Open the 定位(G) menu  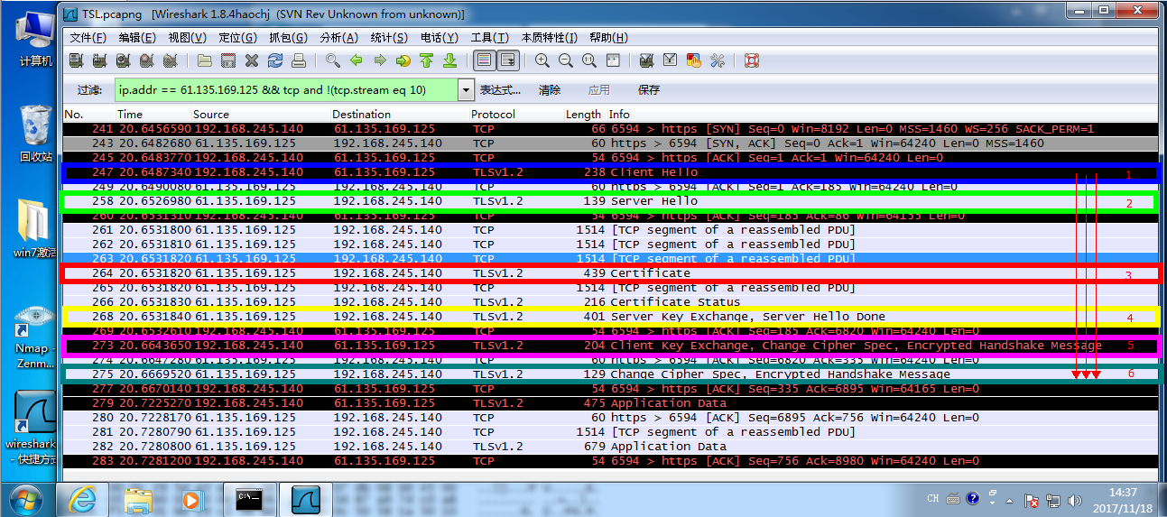pos(237,38)
